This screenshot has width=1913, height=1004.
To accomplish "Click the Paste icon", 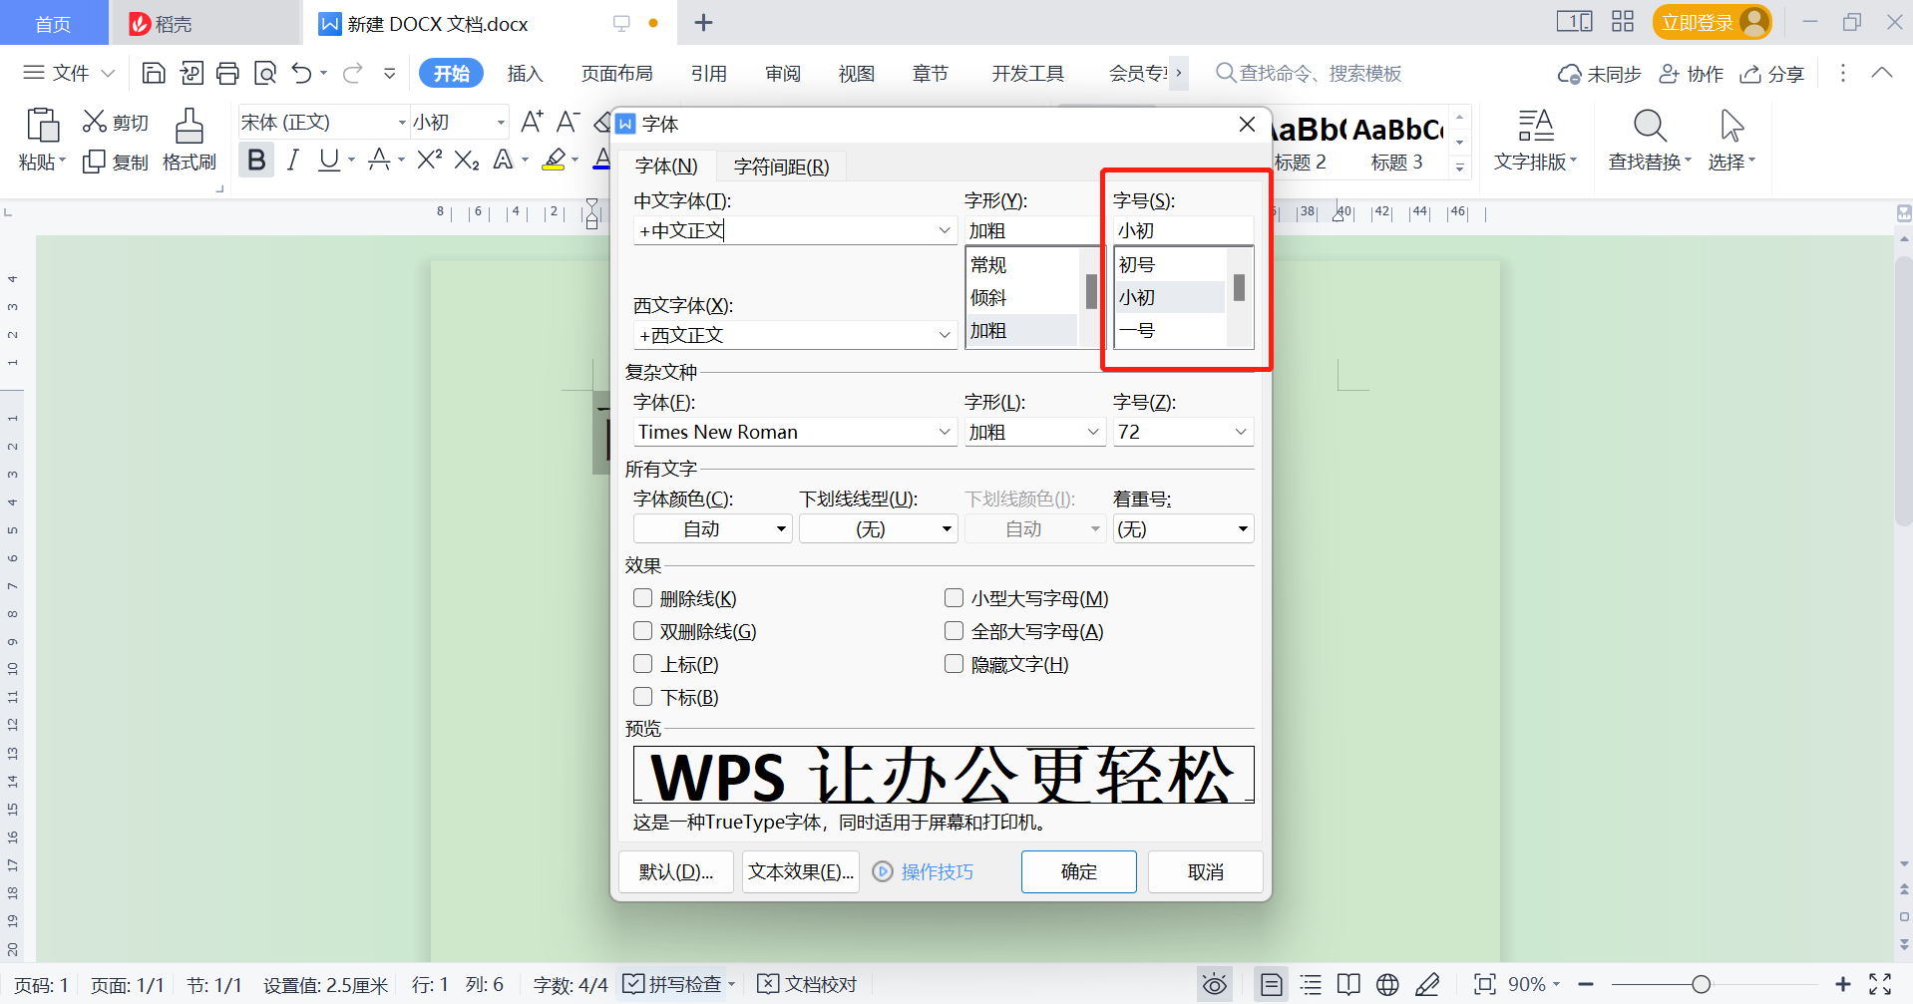I will coord(42,126).
